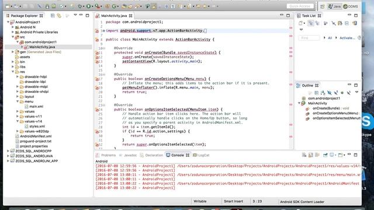Toggle Link with Editor in Package Explorer
Image resolution: width=374 pixels, height=210 pixels.
pos(59,16)
